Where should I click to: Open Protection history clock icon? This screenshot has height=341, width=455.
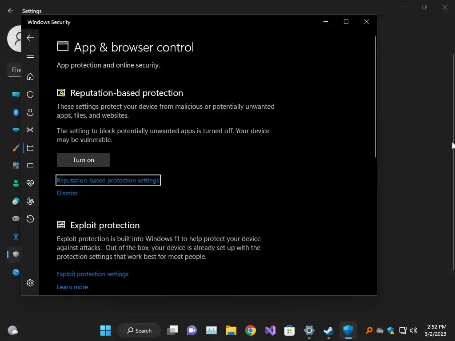tap(30, 219)
